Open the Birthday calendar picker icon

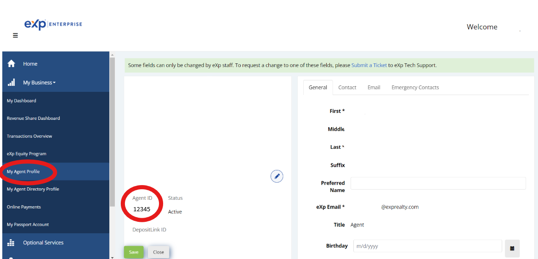click(512, 248)
